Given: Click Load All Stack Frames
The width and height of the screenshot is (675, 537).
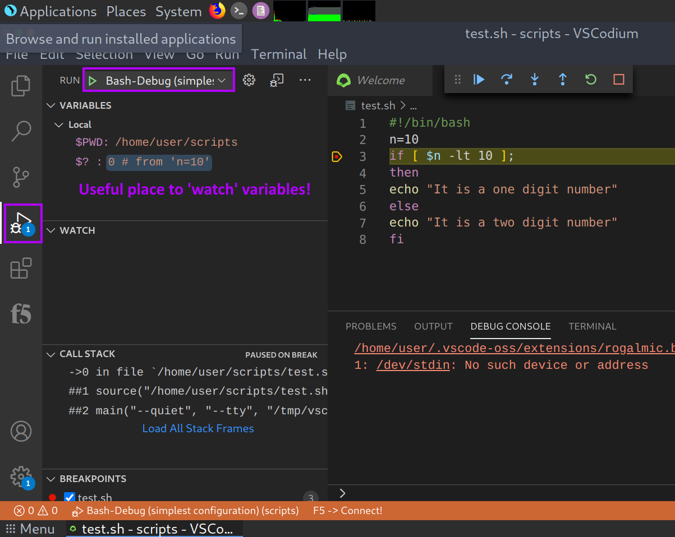Looking at the screenshot, I should (x=198, y=428).
